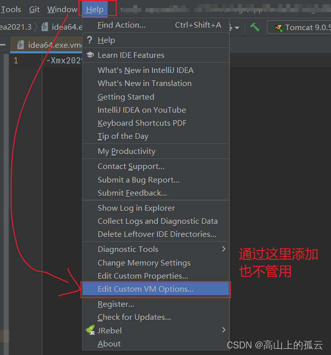The image size is (331, 355).
Task: Expand the JRebel submenu
Action: click(155, 330)
